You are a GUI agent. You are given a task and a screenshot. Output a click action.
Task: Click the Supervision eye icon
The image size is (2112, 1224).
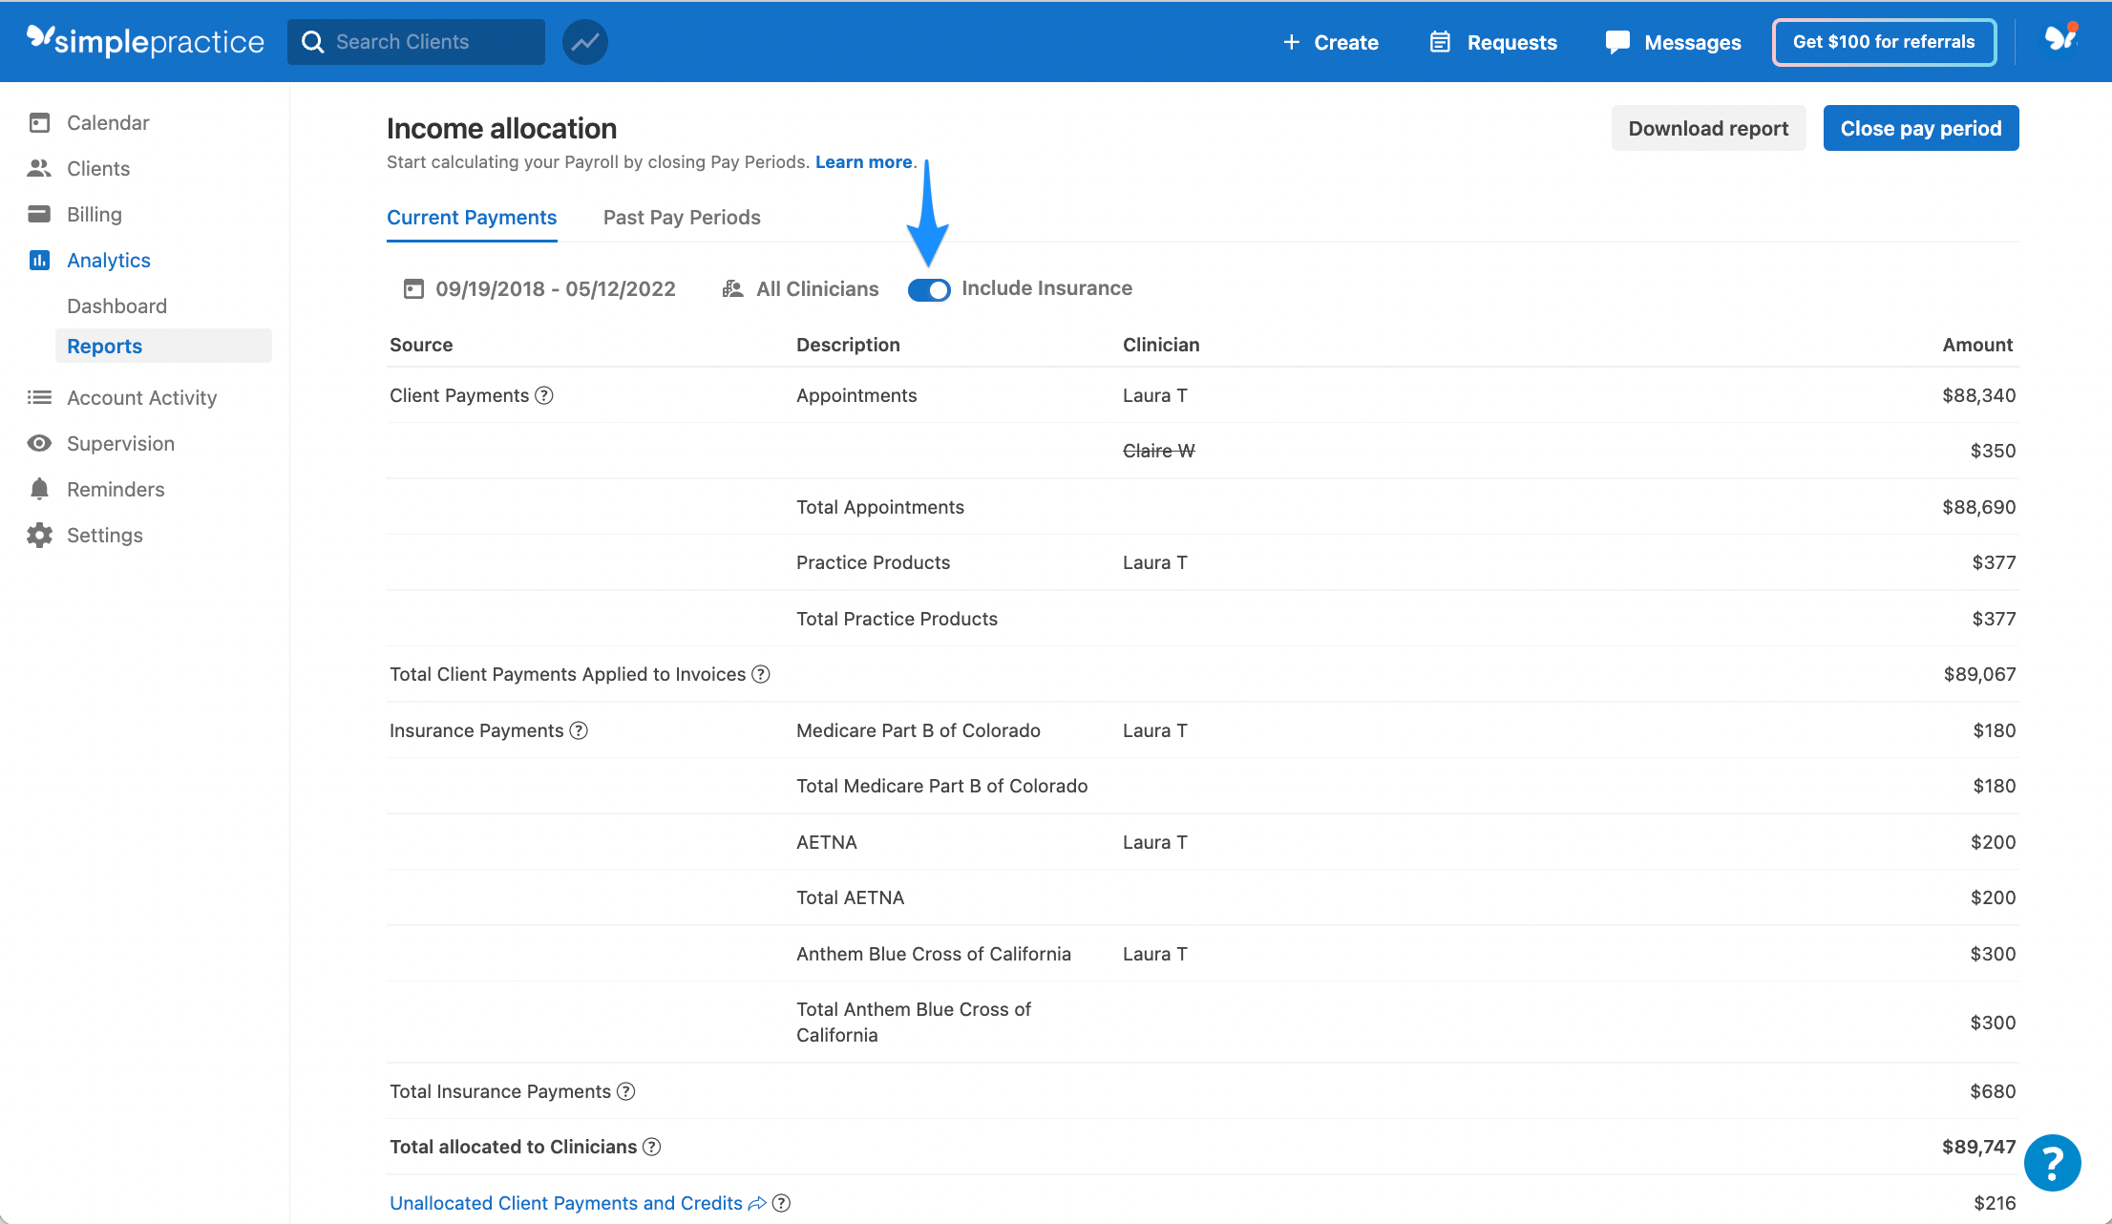39,443
